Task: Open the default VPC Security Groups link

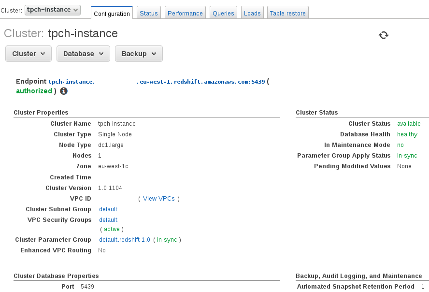Action: [108, 220]
